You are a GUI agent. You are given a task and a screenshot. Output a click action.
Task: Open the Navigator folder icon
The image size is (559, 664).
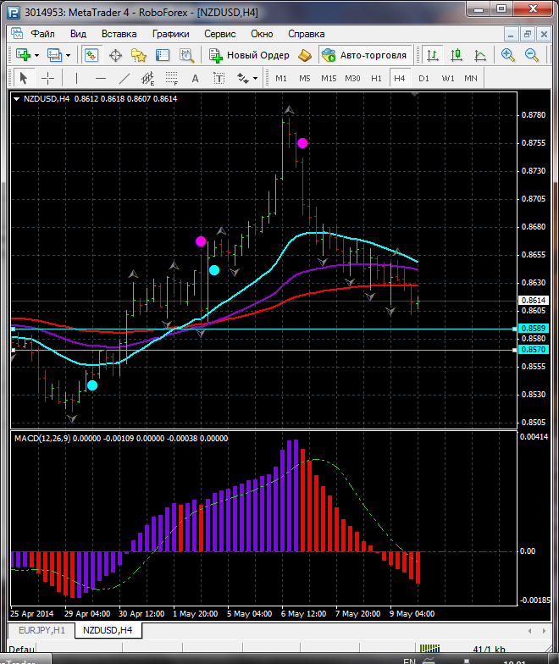click(x=139, y=55)
